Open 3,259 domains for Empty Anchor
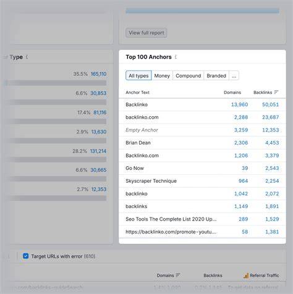 tap(241, 130)
